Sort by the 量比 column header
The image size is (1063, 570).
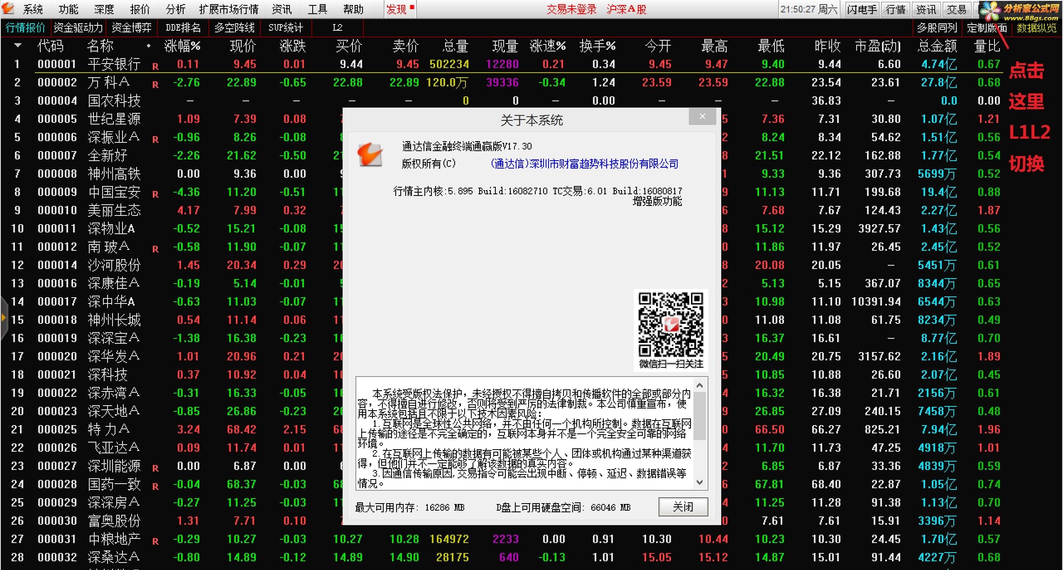click(987, 46)
